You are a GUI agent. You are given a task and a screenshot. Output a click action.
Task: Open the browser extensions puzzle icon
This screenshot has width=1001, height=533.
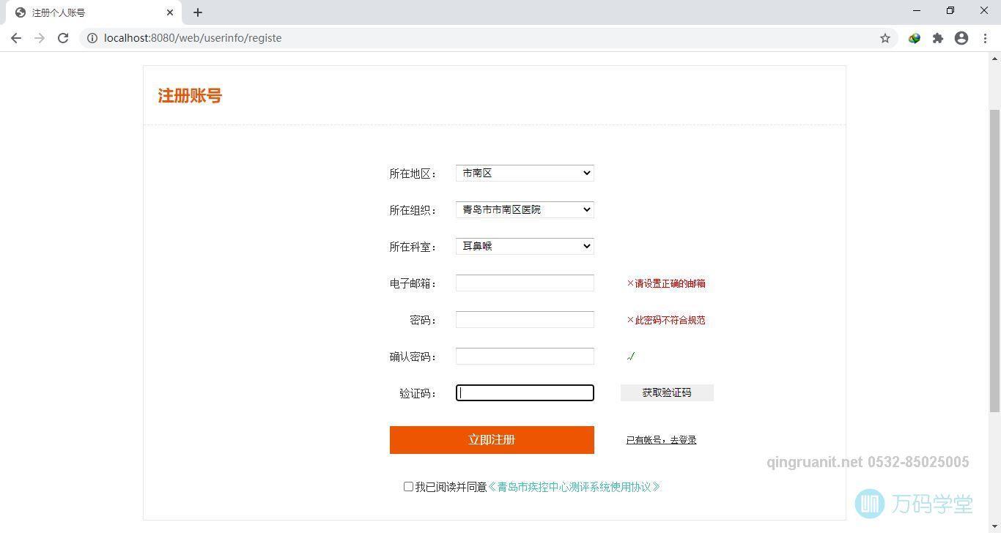(x=938, y=38)
